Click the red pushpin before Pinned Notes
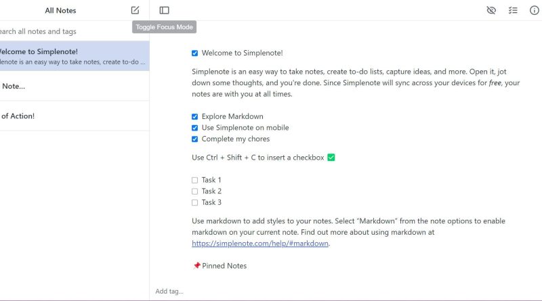542x301 pixels. 196,265
